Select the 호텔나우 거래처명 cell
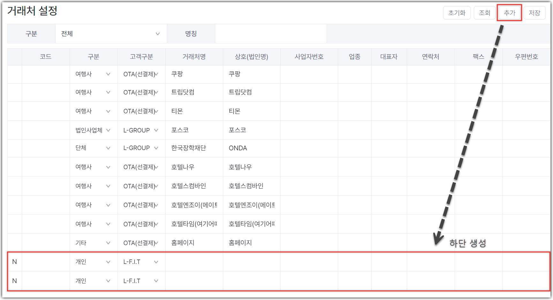 click(194, 167)
